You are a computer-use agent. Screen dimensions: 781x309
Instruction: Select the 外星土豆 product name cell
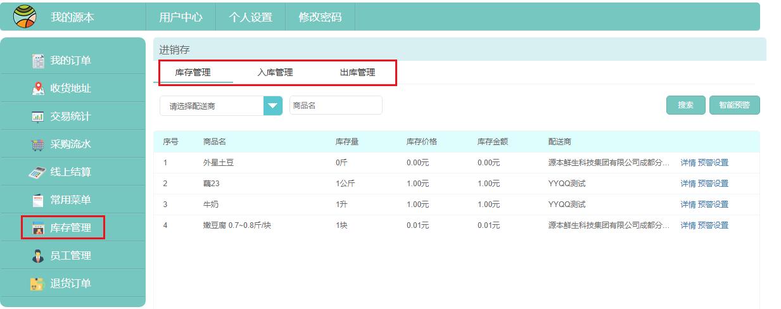pyautogui.click(x=219, y=163)
